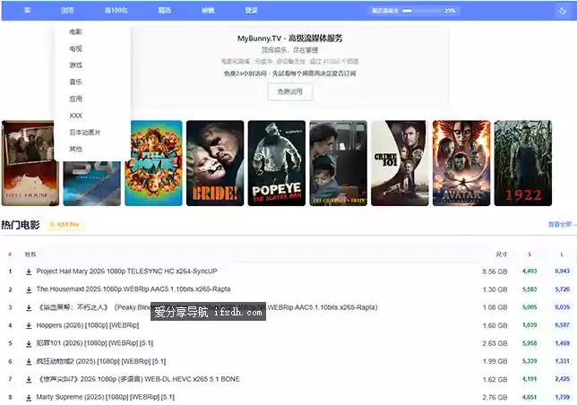
Task: Click the 2.76 GB size value
Action: coord(495,397)
